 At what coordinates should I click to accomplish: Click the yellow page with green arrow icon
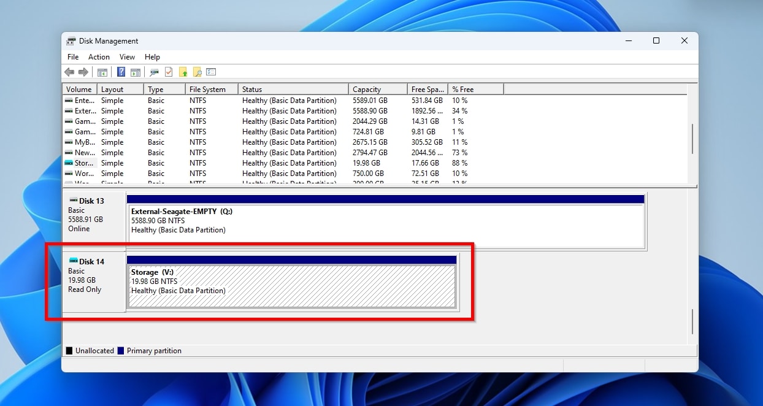coord(183,72)
